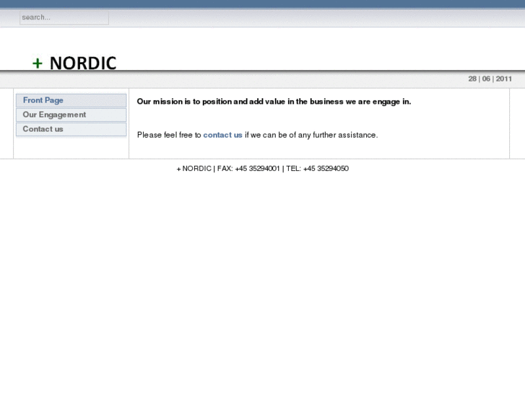Follow the contact us link in the text

click(x=222, y=135)
